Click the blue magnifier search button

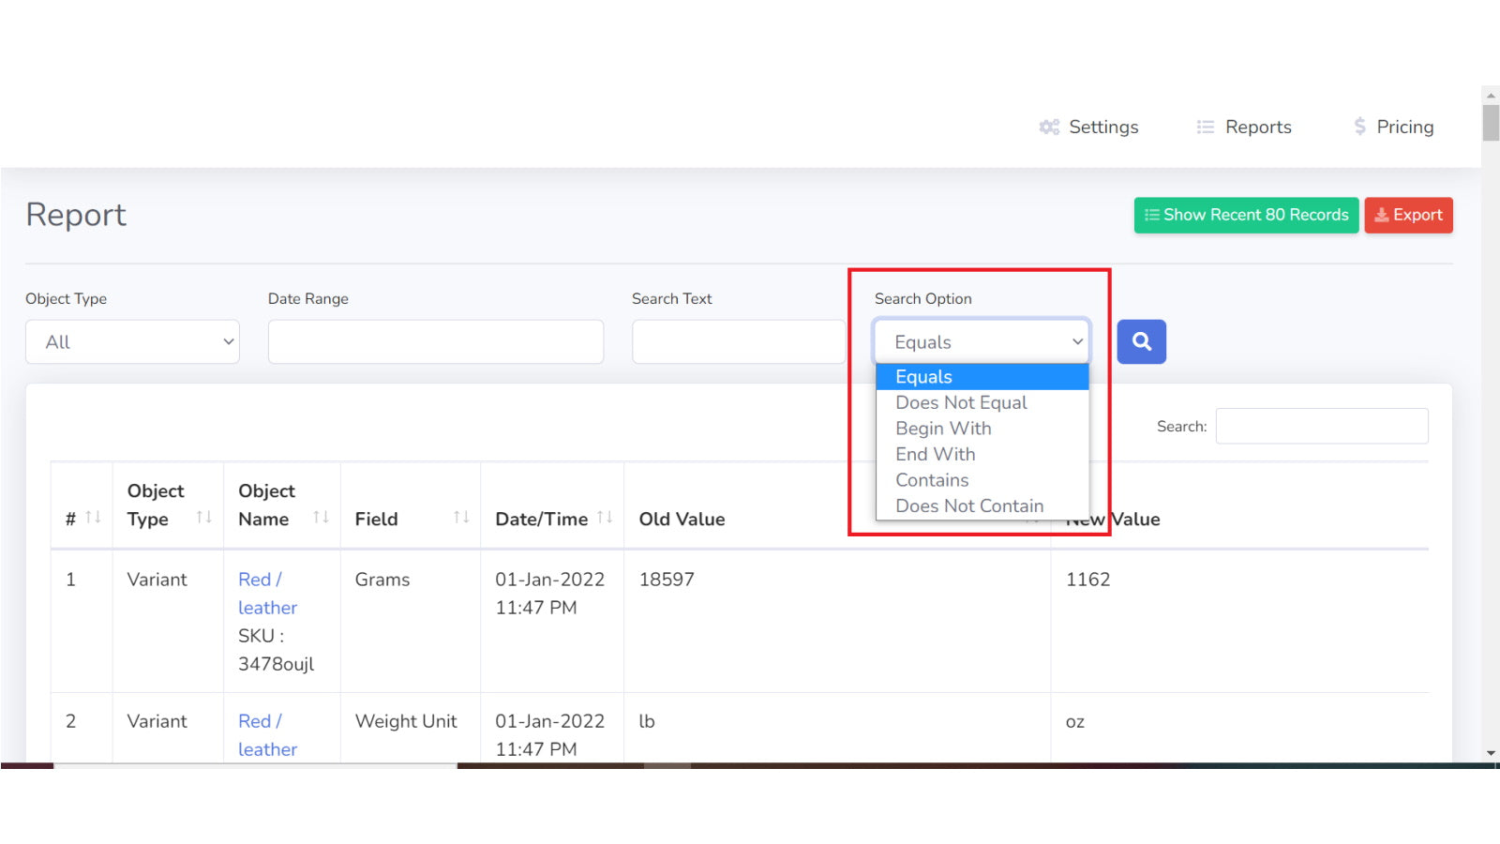coord(1141,341)
